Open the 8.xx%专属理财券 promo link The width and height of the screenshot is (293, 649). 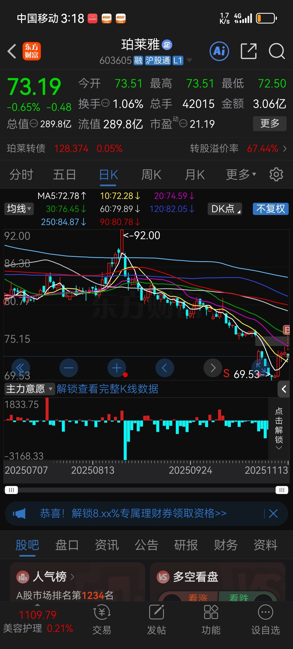pyautogui.click(x=133, y=513)
